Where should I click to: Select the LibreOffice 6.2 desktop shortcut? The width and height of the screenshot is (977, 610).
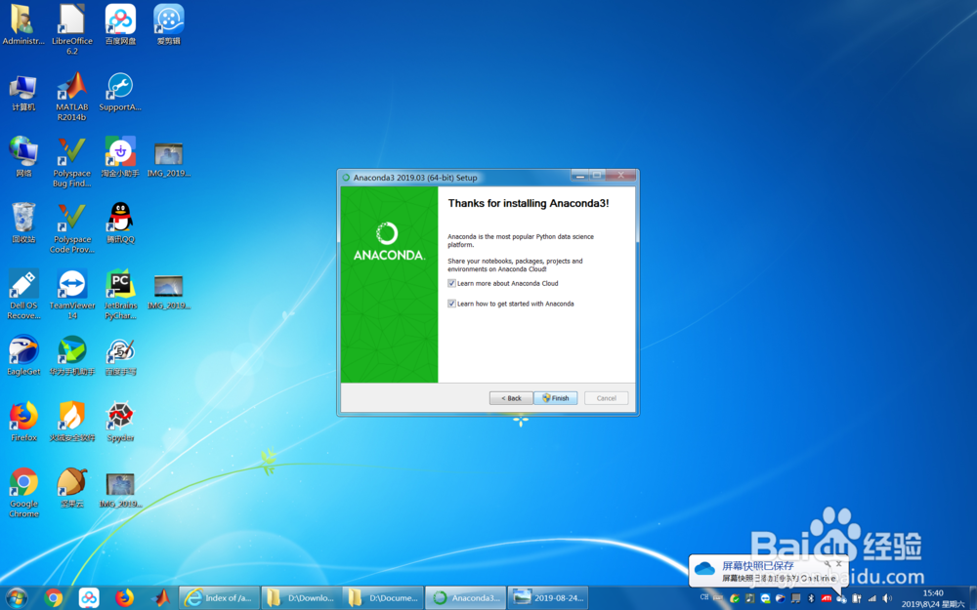tap(71, 29)
